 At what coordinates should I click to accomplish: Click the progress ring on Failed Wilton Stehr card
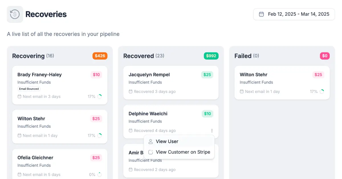click(x=322, y=91)
